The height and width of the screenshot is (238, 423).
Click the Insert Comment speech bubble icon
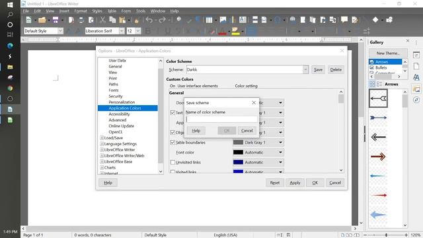344,20
